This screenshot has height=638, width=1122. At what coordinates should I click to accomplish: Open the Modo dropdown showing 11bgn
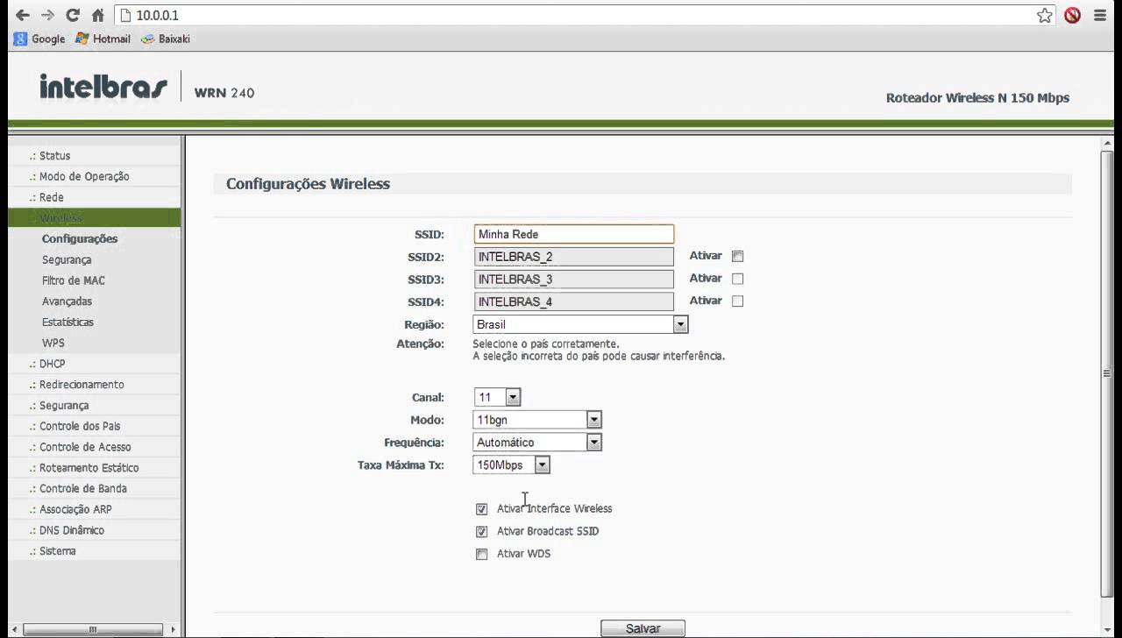click(537, 420)
